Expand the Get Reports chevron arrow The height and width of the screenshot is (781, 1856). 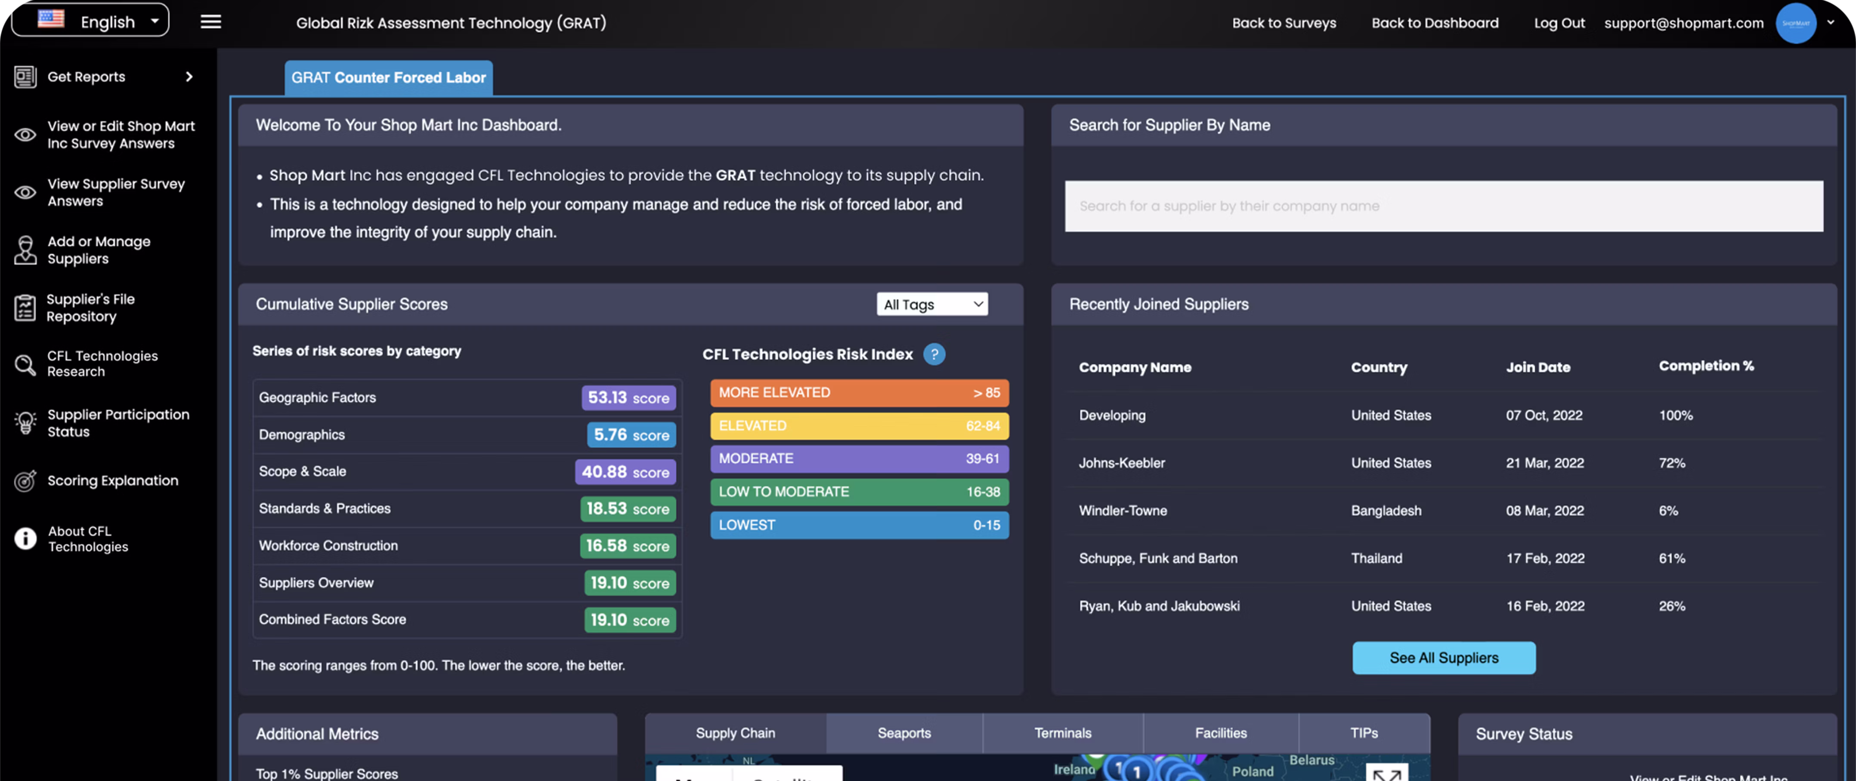pyautogui.click(x=189, y=77)
